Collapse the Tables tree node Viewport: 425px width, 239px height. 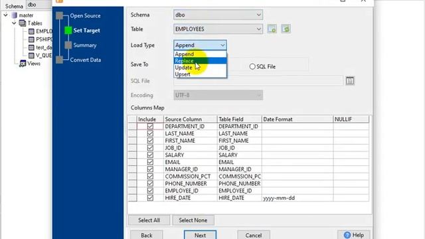point(14,23)
